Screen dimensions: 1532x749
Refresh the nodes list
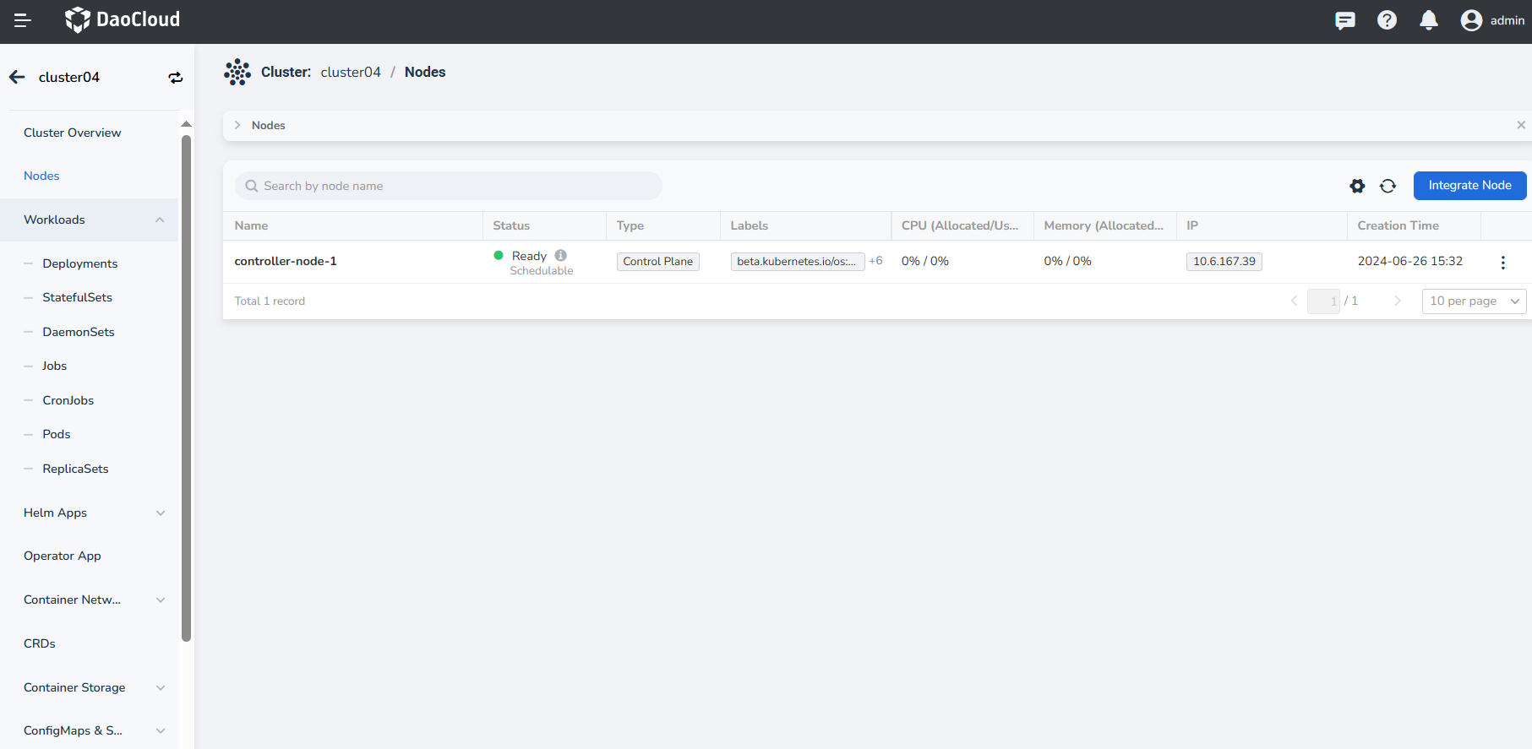pos(1388,186)
